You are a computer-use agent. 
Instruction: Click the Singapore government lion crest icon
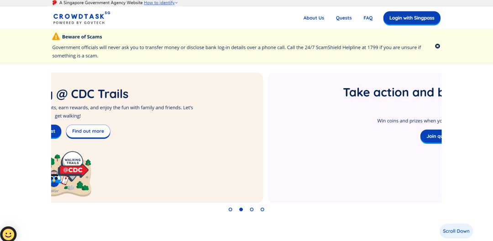[55, 3]
